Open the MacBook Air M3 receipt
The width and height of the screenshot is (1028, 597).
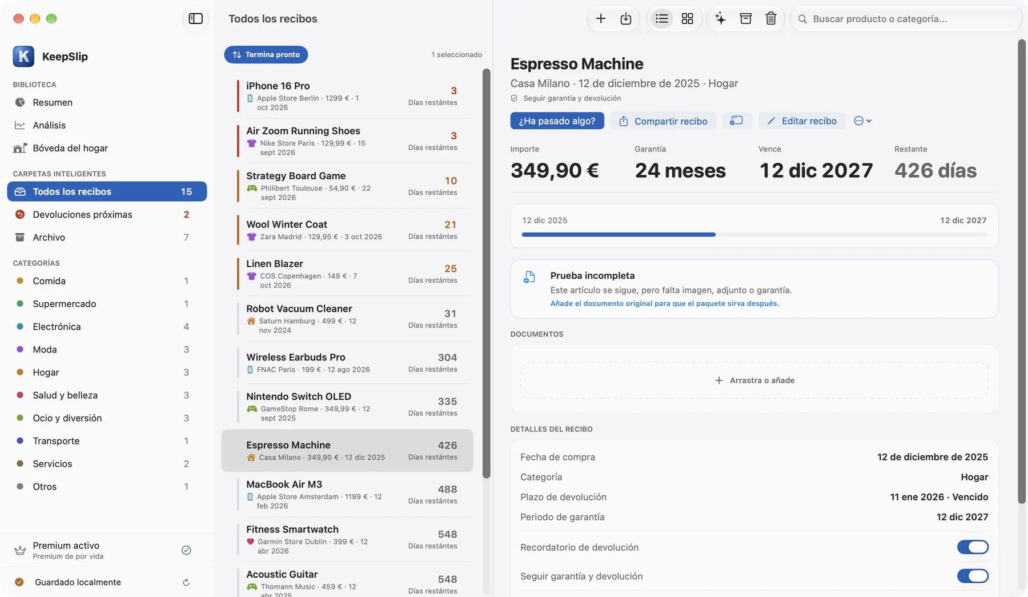(347, 494)
